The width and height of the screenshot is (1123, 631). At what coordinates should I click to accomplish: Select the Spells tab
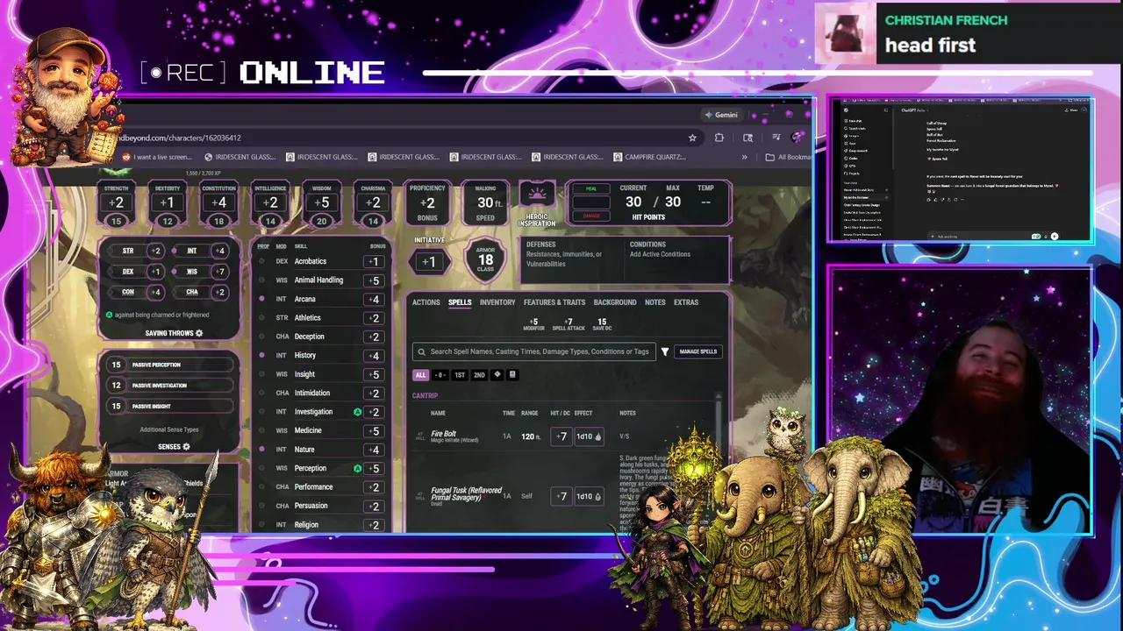click(x=460, y=302)
